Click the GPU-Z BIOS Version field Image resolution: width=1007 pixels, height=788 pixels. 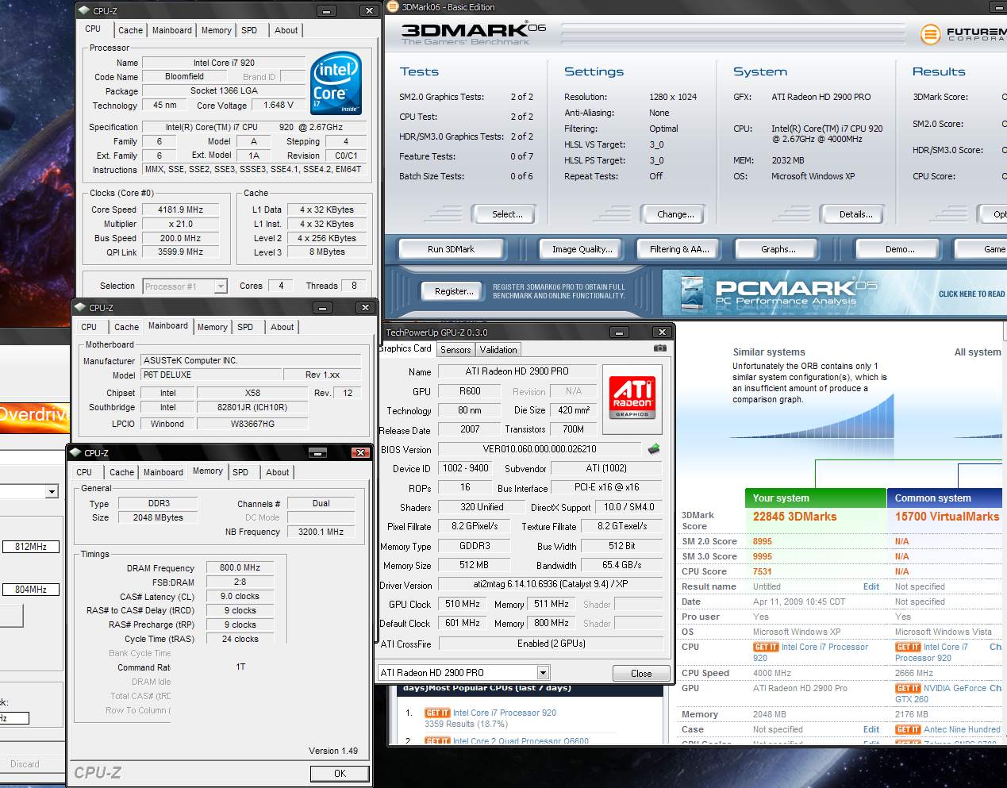tap(540, 449)
